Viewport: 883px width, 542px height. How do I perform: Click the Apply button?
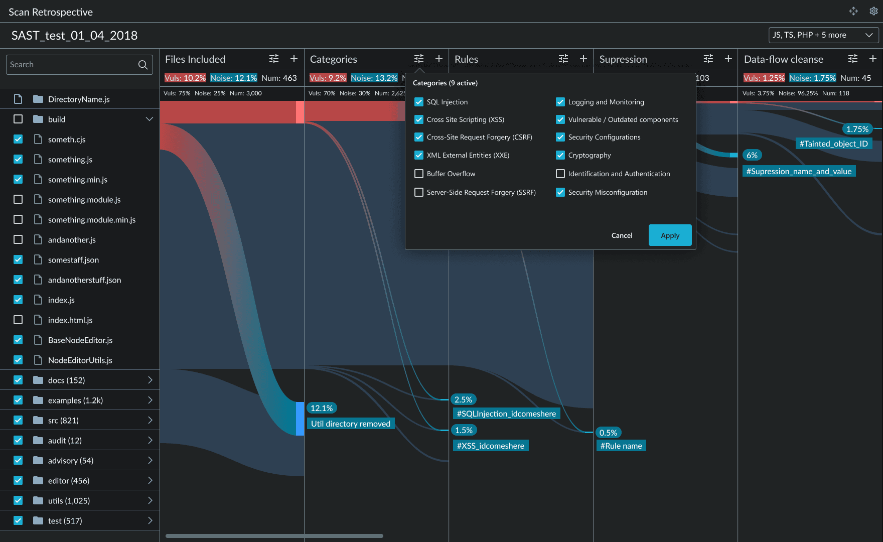[670, 235]
